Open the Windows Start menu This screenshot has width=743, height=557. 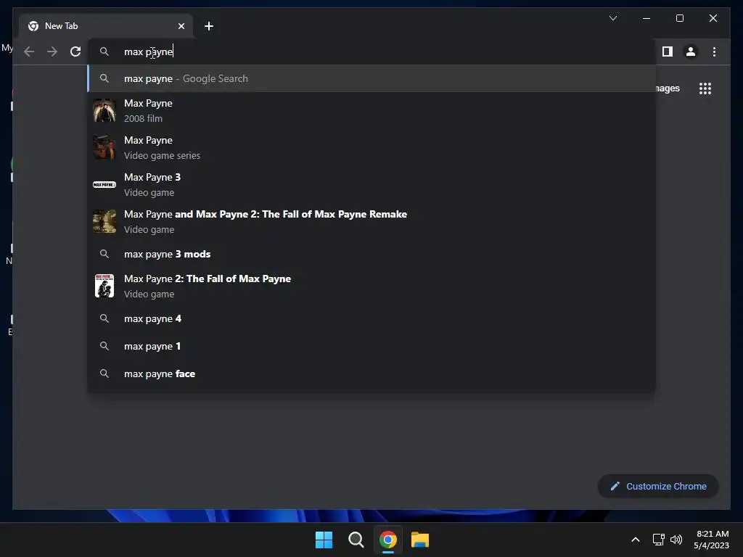[324, 540]
